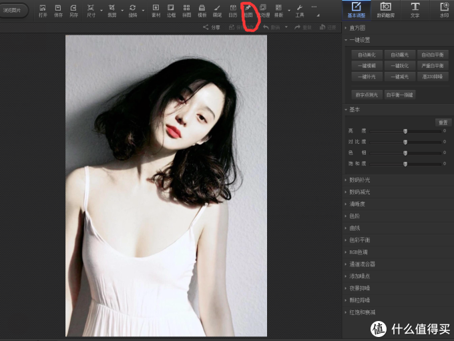This screenshot has width=454, height=341.
Task: Click the 对比度 (Contrast) slider handle
Action: (x=405, y=142)
